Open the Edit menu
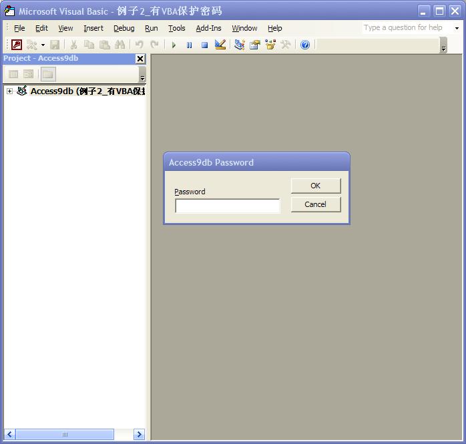Screen dimensions: 466x444 click(41, 28)
